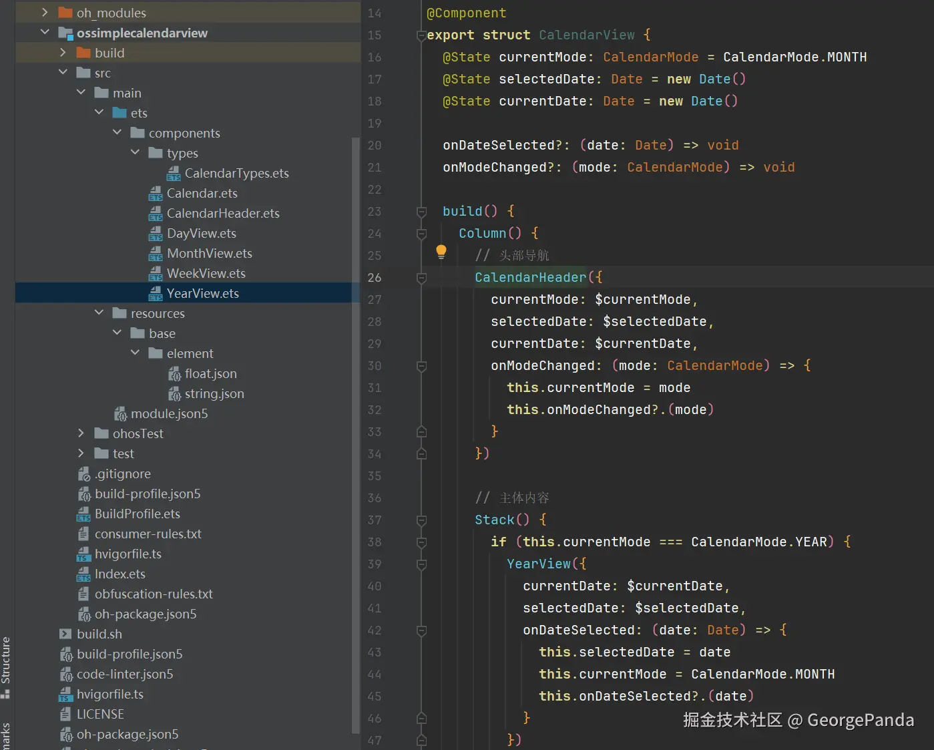Expand the ohosTest folder

coord(81,433)
